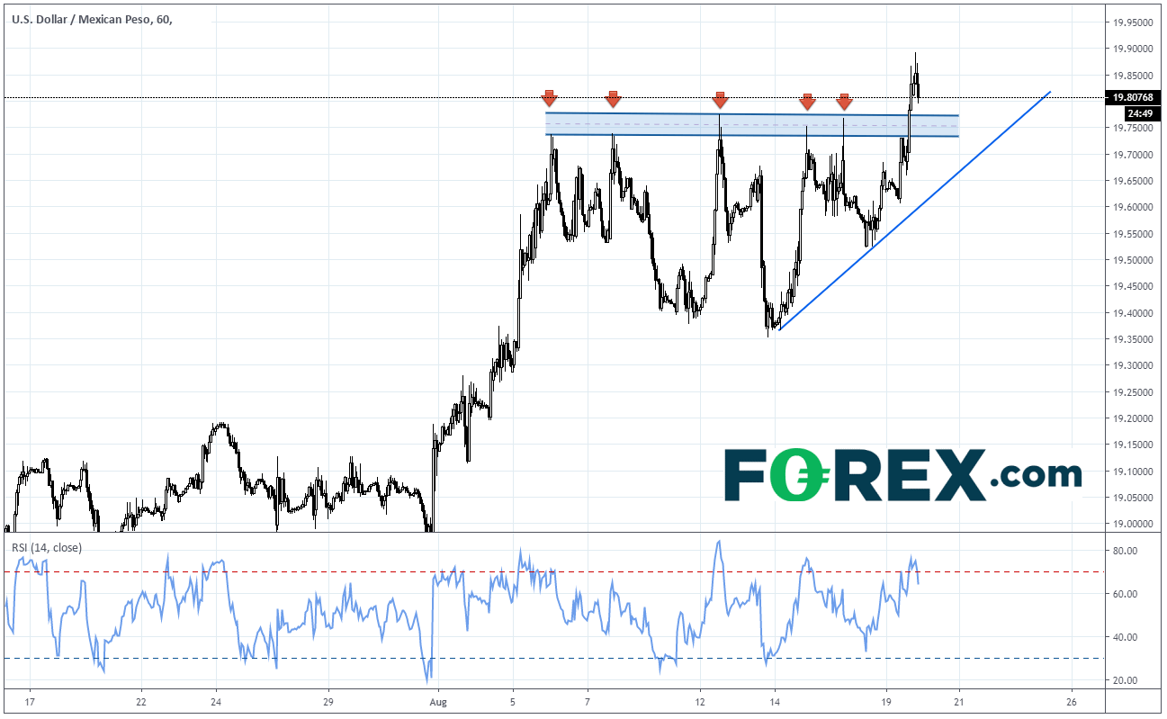
Task: Click the 19.55000 price axis label
Action: coord(1133,234)
